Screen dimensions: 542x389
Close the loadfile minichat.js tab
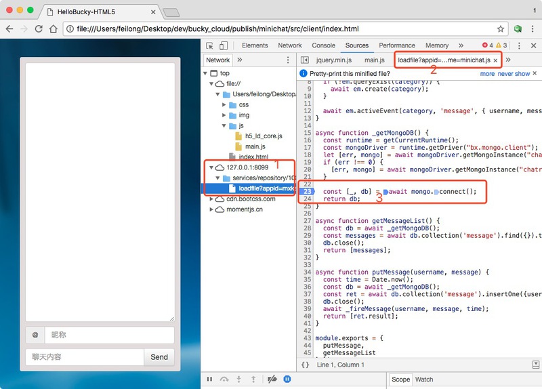point(495,60)
